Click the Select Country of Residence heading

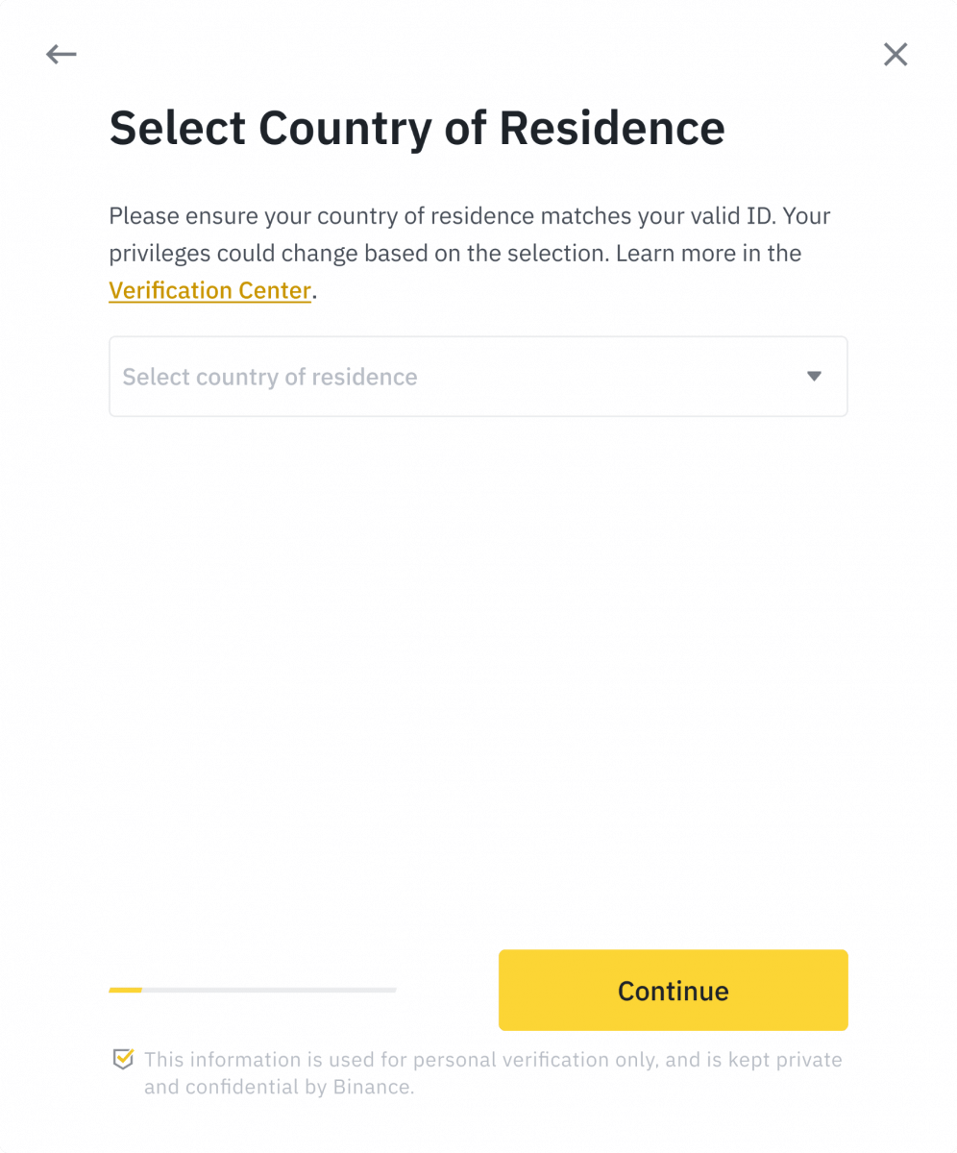tap(417, 127)
